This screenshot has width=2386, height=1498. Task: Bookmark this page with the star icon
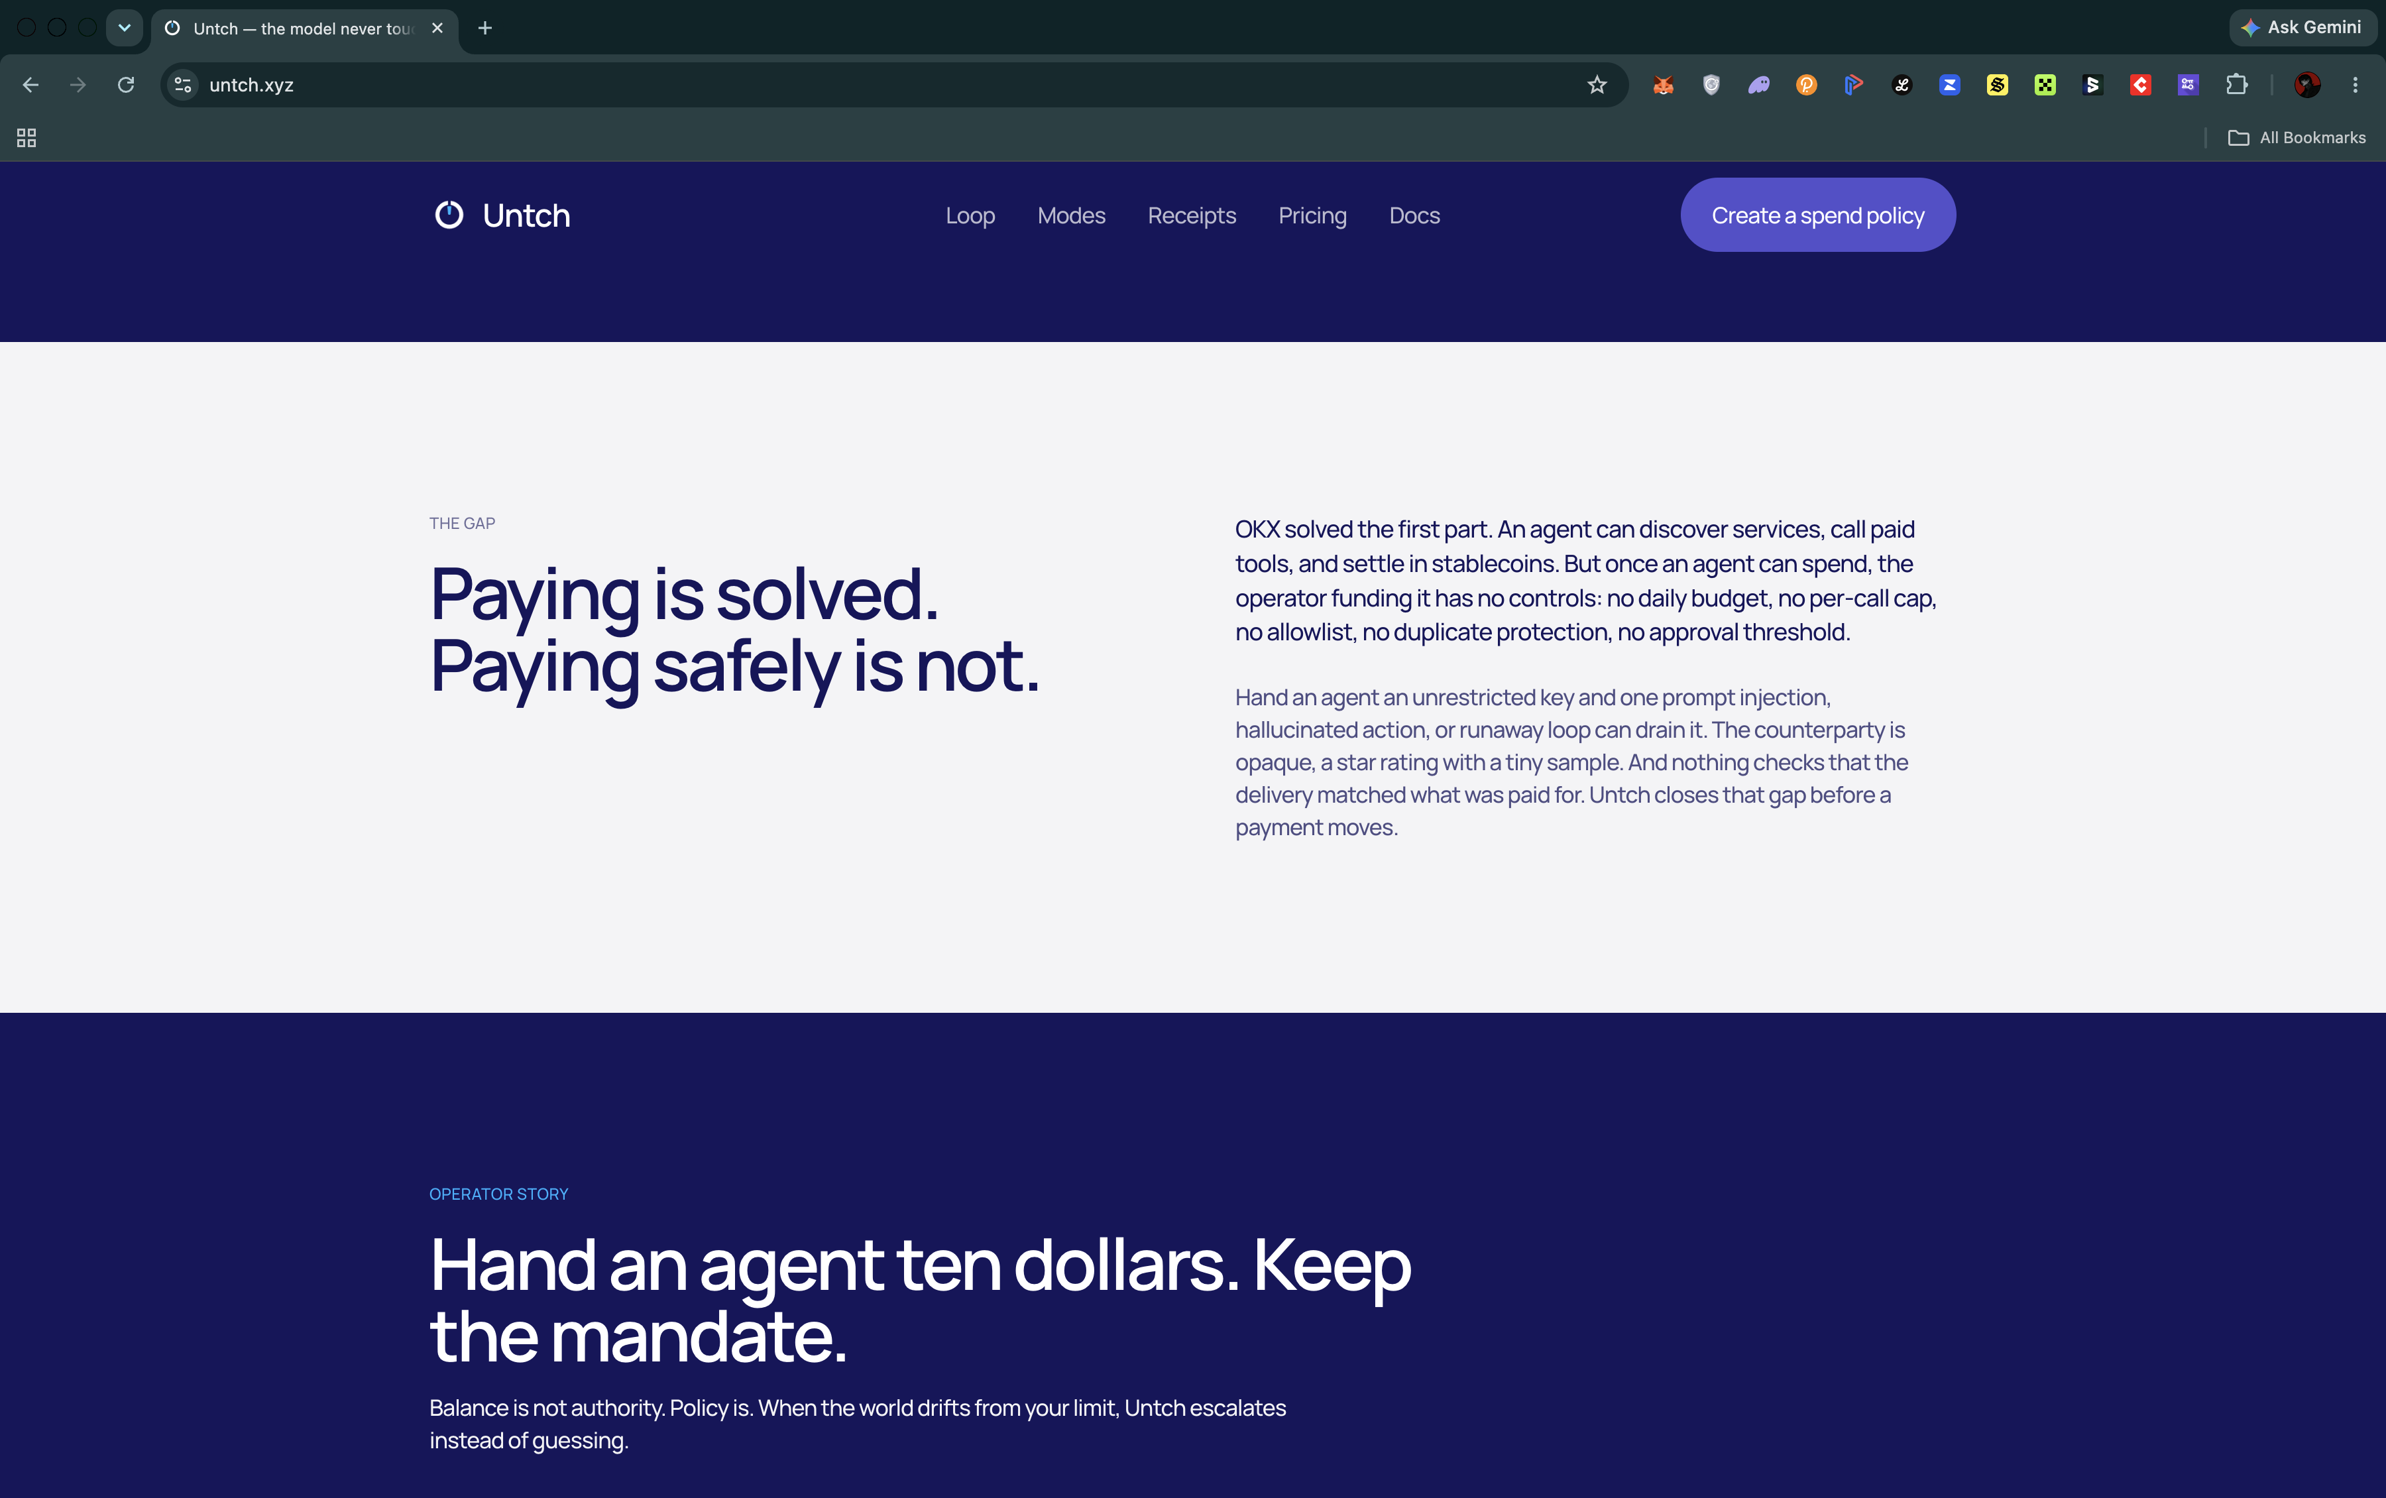click(x=1597, y=86)
